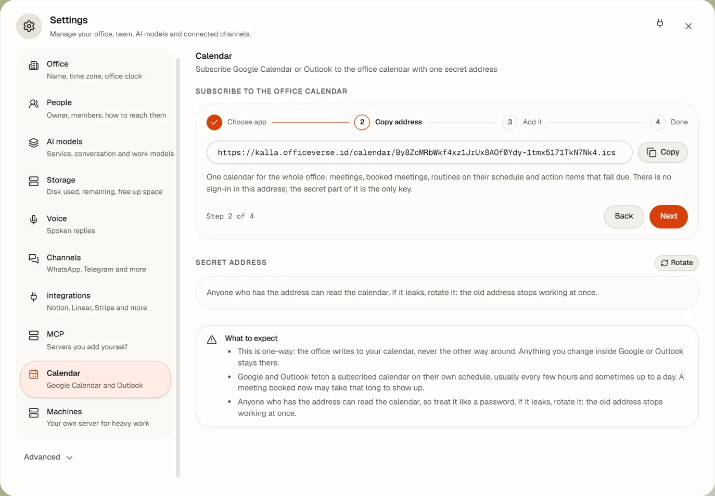Click the Choose app step label
Image resolution: width=715 pixels, height=496 pixels.
(247, 122)
